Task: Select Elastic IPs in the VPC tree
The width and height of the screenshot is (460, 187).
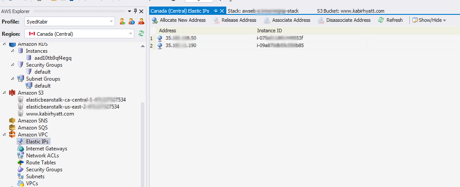Action: point(37,142)
